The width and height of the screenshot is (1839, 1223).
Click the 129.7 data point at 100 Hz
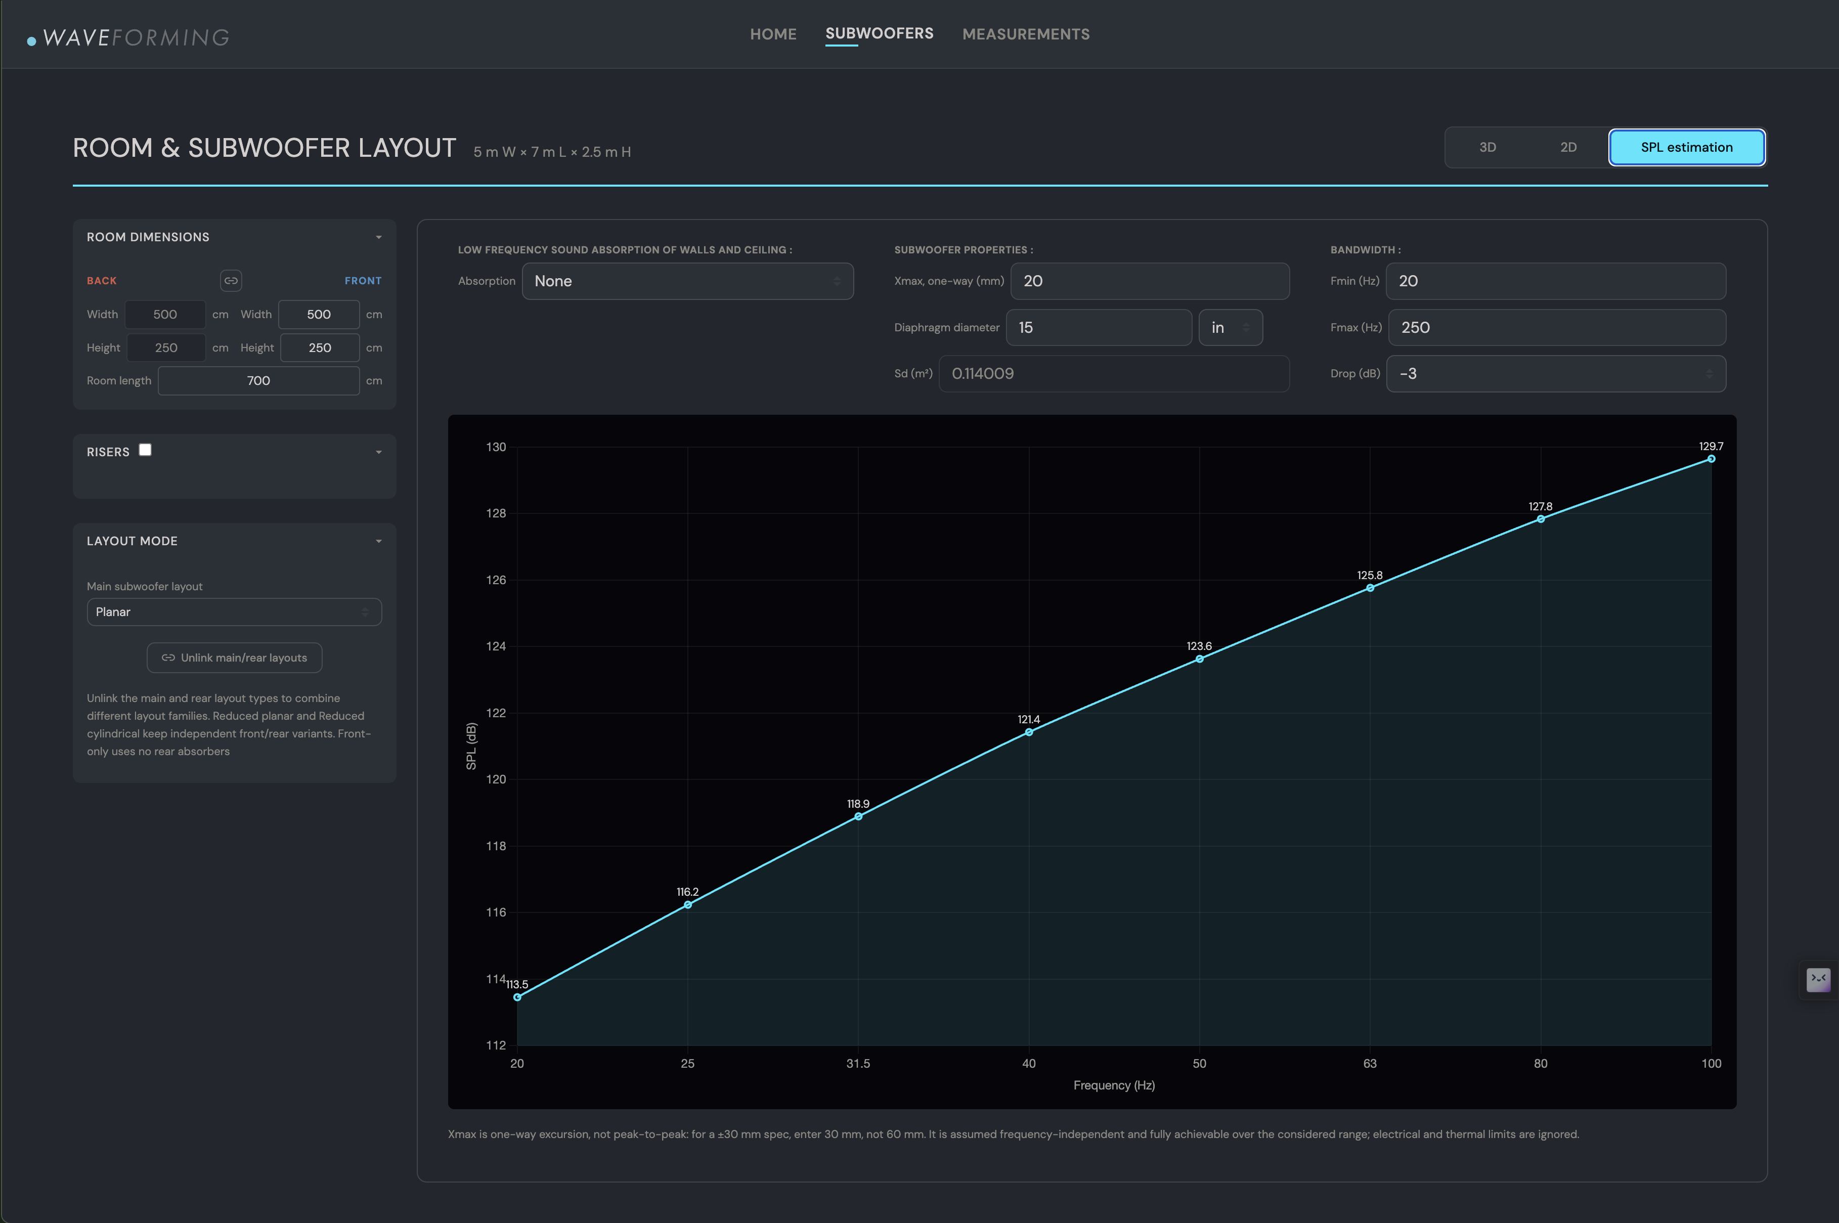(1711, 459)
